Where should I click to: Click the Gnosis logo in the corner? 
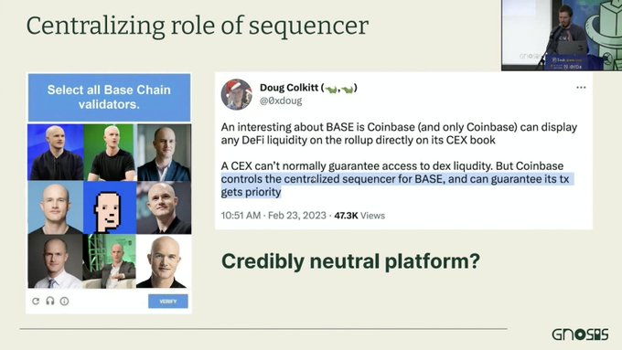click(x=580, y=334)
